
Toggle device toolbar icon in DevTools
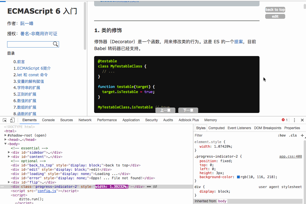(12, 120)
